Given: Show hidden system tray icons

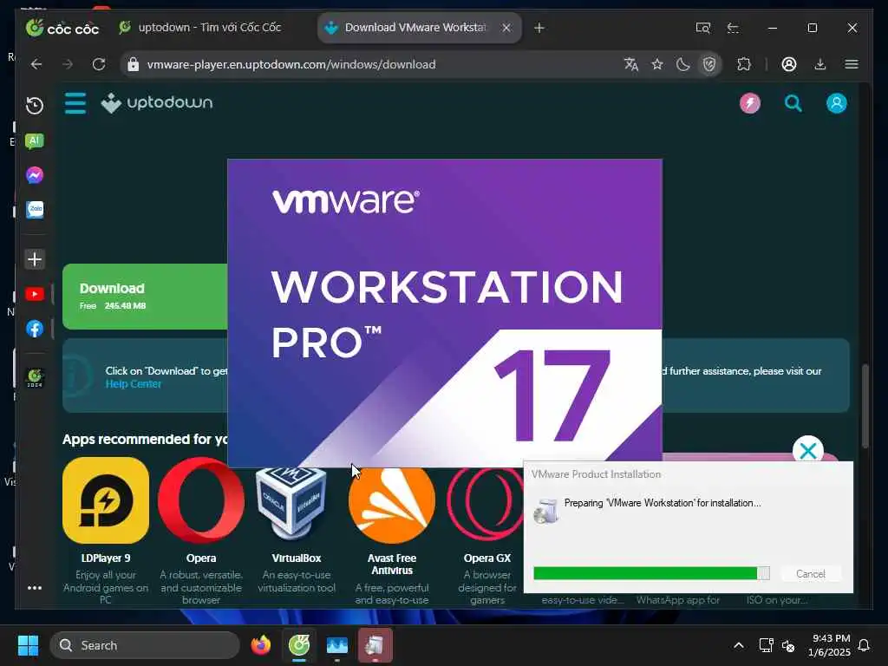Looking at the screenshot, I should (739, 645).
